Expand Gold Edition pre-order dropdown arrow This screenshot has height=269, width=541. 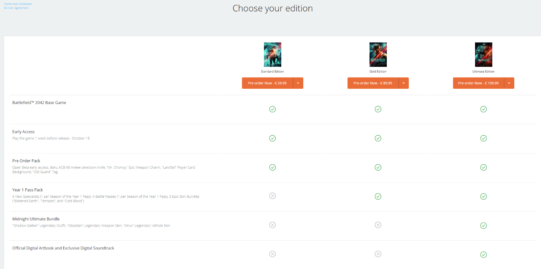[x=403, y=83]
